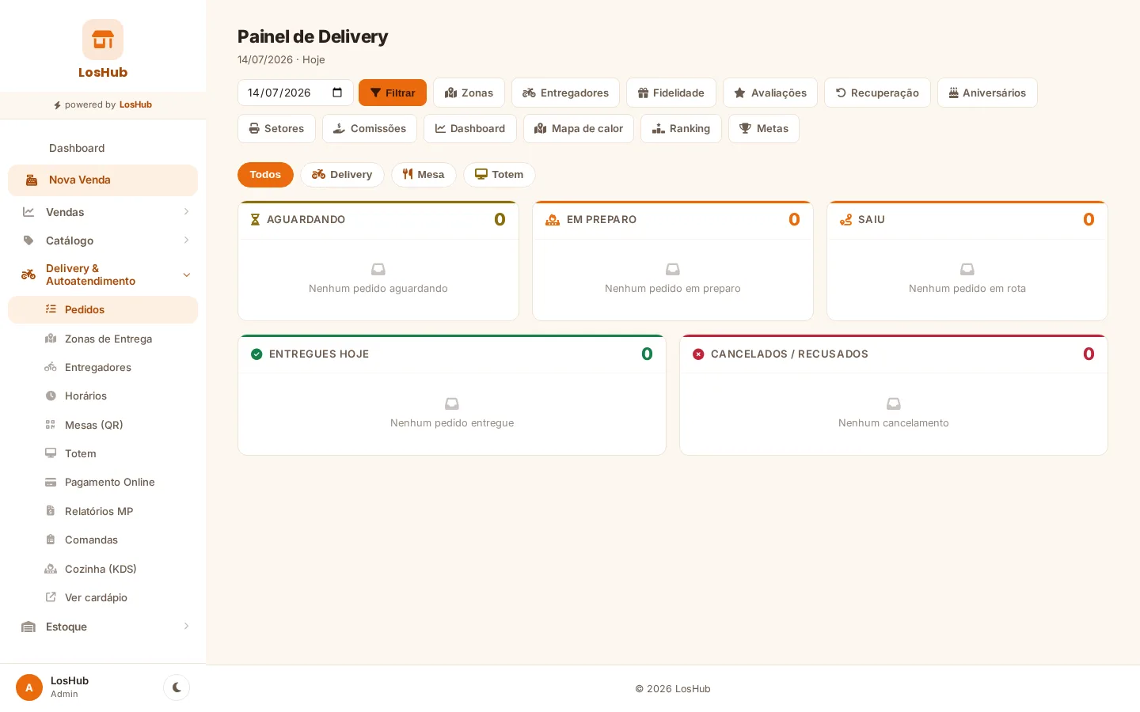Open the toolbar Dashboard chart button
Screen dimensions: 1140x712
[470, 128]
